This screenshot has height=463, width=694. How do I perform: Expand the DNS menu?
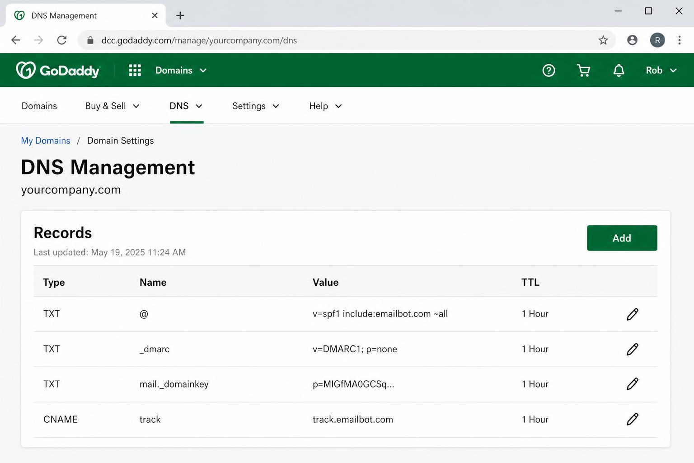186,106
